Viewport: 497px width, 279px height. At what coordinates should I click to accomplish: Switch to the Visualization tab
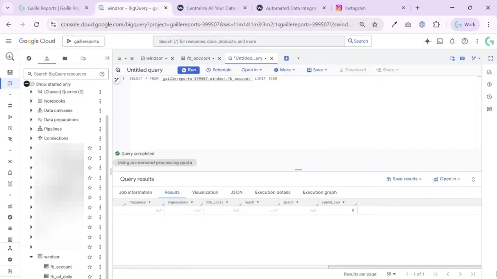(x=205, y=192)
